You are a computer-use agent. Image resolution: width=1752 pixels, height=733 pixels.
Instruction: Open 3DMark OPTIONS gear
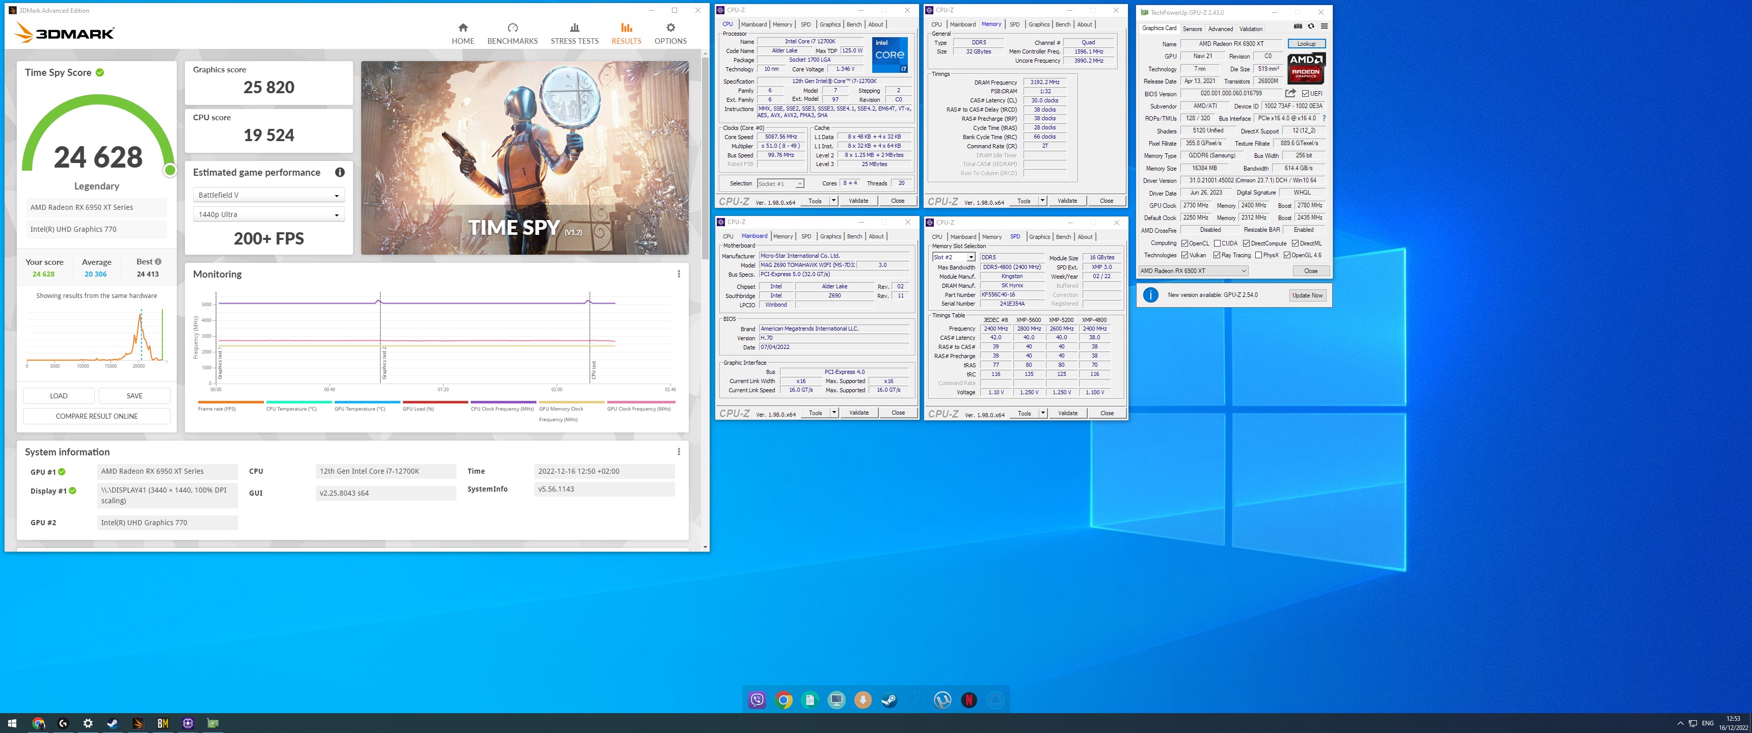point(670,33)
